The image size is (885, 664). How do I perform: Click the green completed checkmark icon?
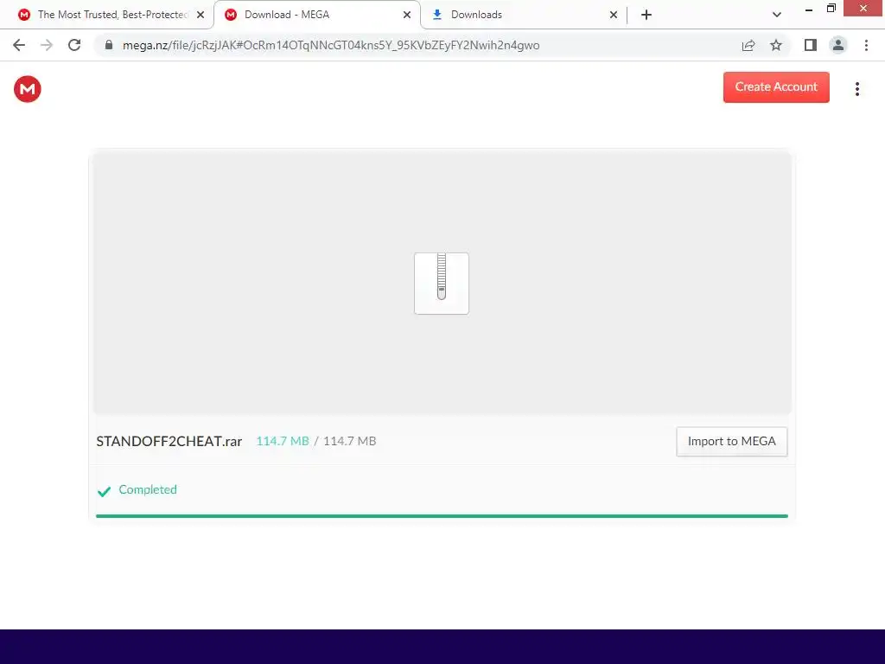(104, 491)
